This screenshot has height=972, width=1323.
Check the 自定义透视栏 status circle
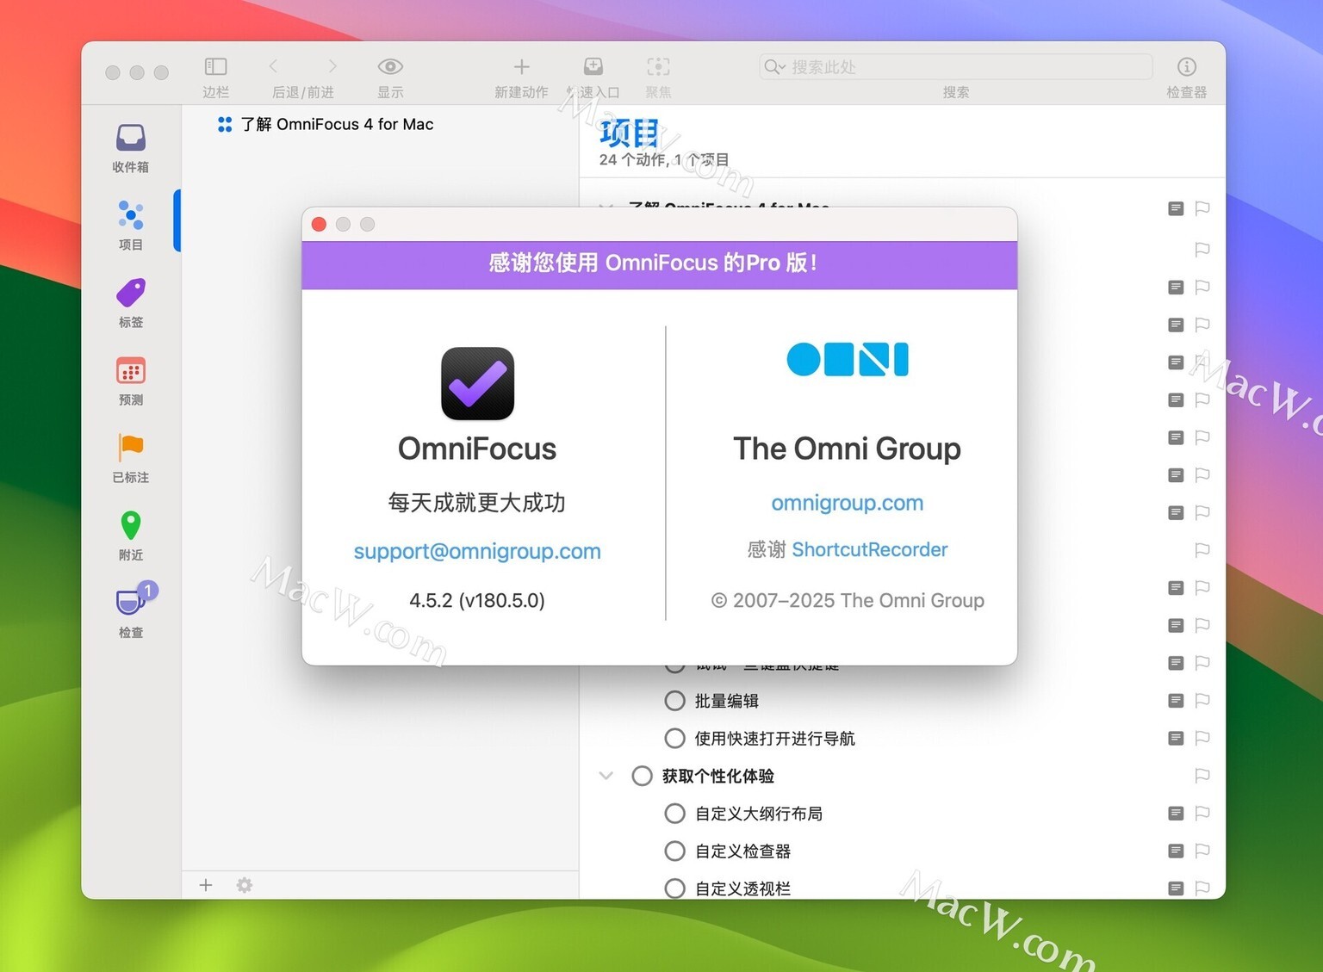point(675,888)
